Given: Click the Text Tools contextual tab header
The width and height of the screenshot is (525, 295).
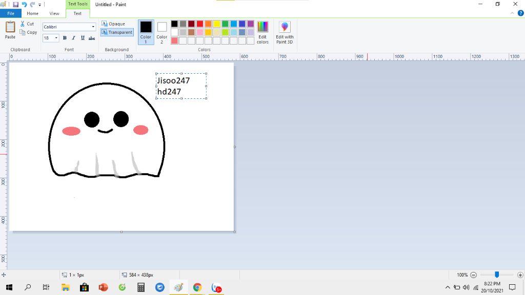Looking at the screenshot, I should click(x=78, y=4).
